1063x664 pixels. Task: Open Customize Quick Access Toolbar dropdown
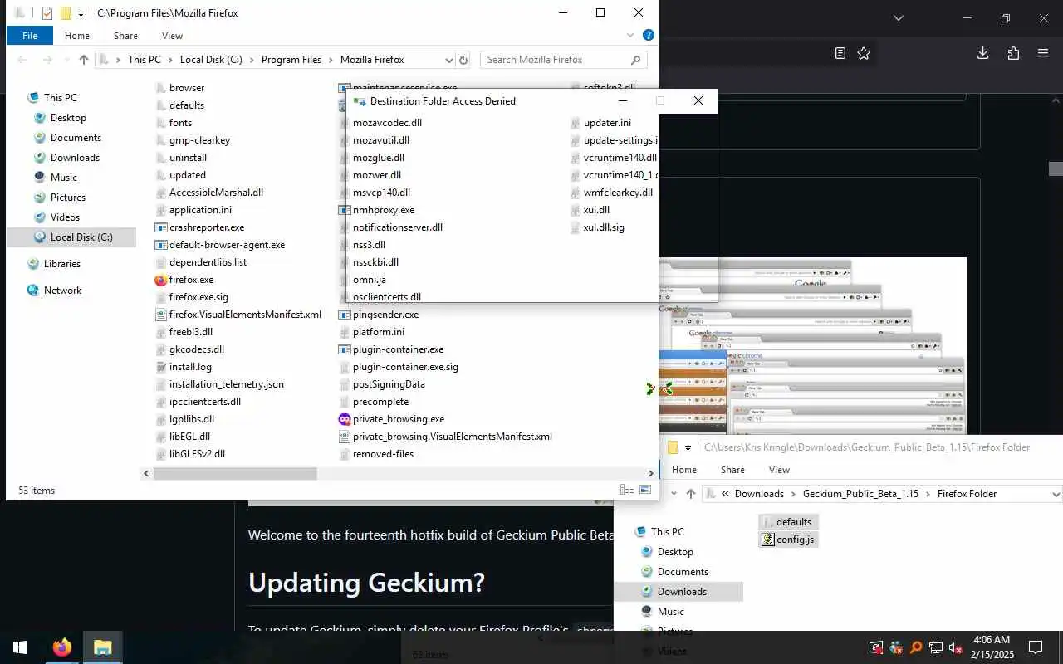pyautogui.click(x=81, y=13)
